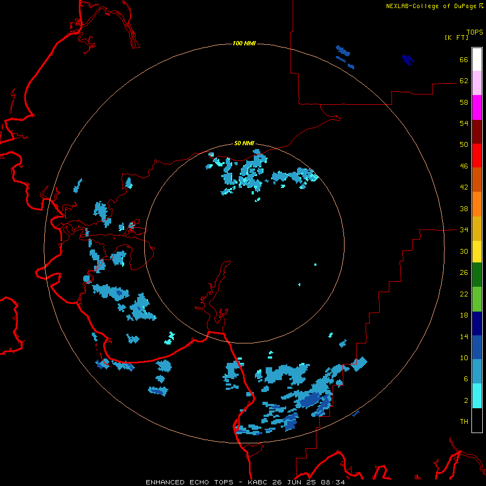486x486 pixels.
Task: Click the dark orange swatch between 46 and 42
Action: (x=477, y=179)
